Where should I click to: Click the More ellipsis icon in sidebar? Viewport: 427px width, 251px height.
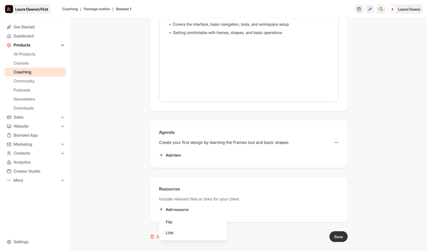(x=9, y=180)
